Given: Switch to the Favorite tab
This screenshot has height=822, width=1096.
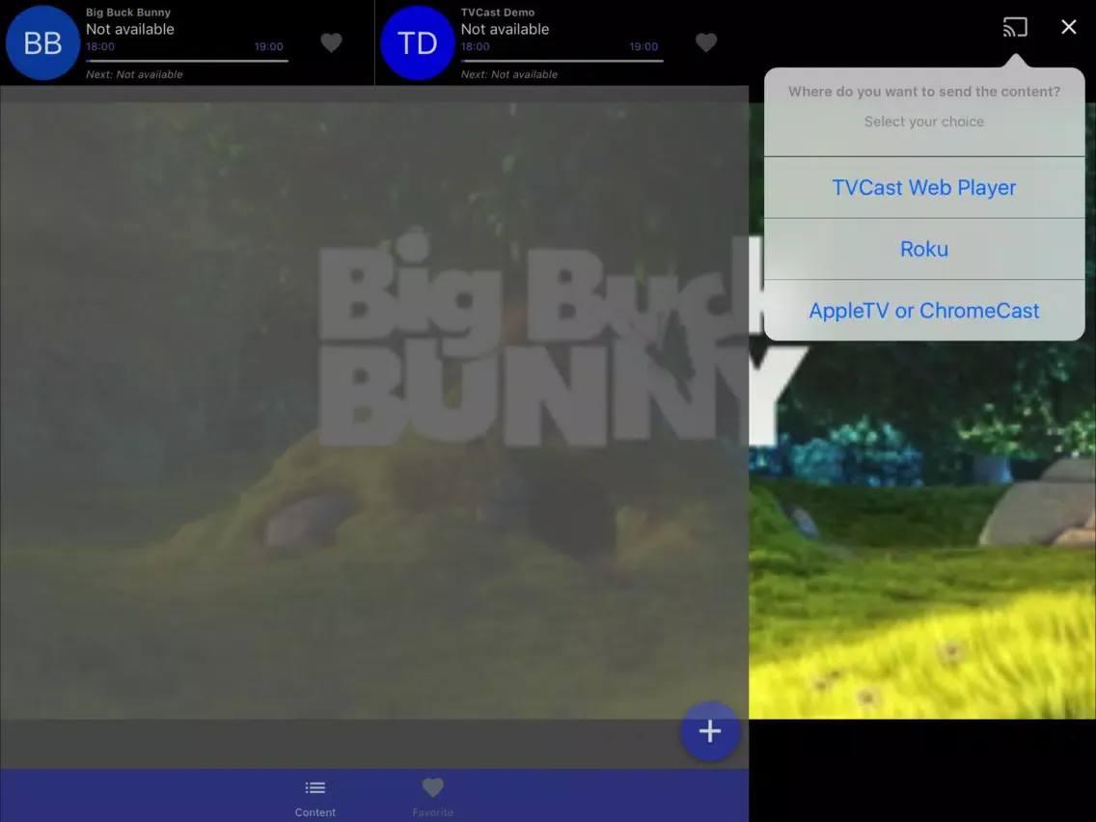Looking at the screenshot, I should tap(432, 798).
